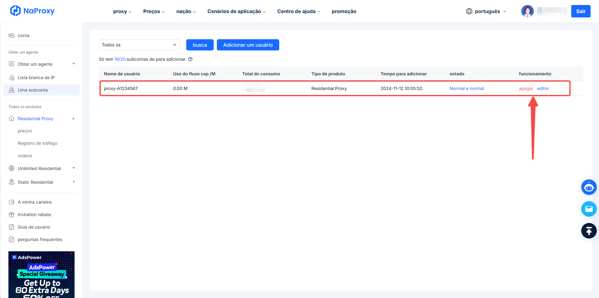Click the 2024-11-12 10:05:52 timestamp cell
Image resolution: width=599 pixels, height=298 pixels.
401,88
